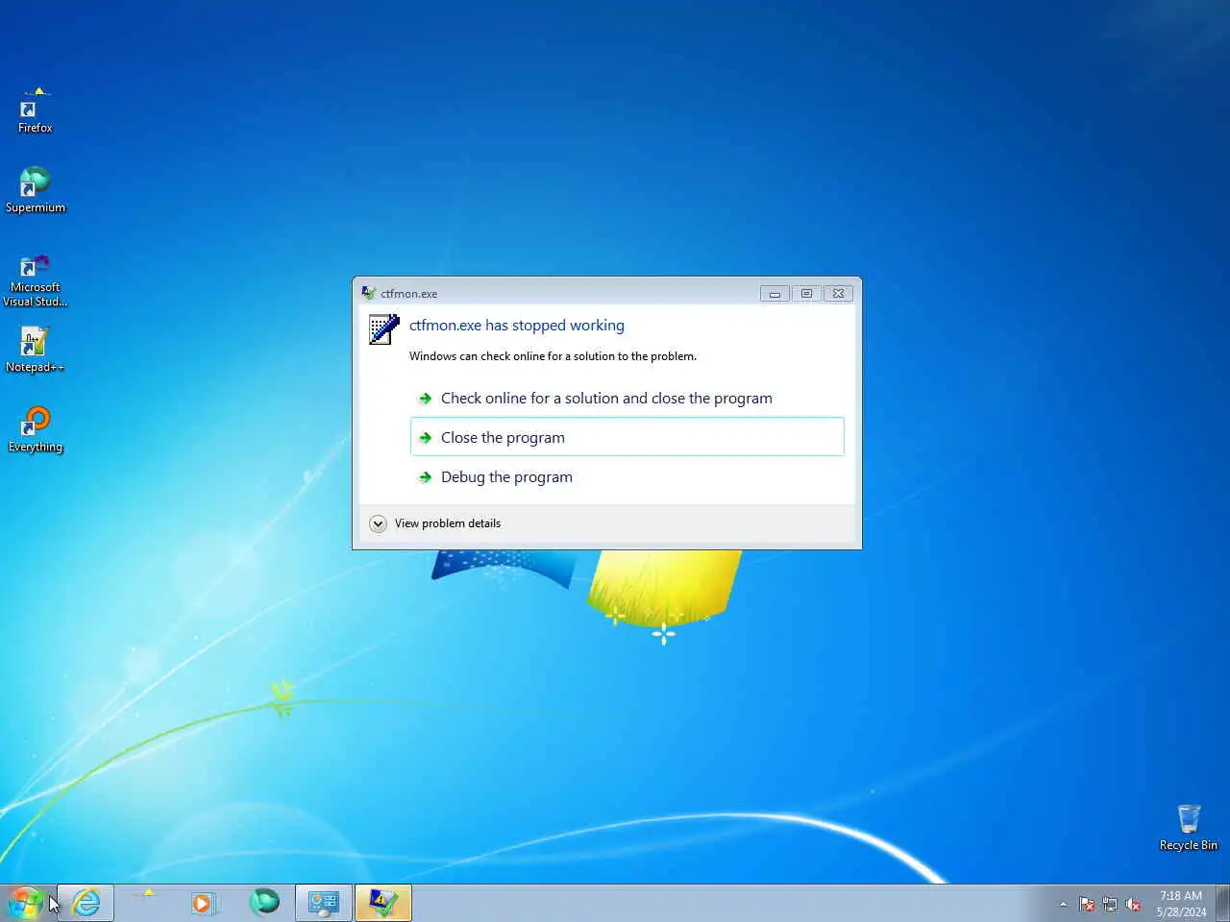
Task: Select the Notepad++ desktop icon
Action: (x=35, y=350)
